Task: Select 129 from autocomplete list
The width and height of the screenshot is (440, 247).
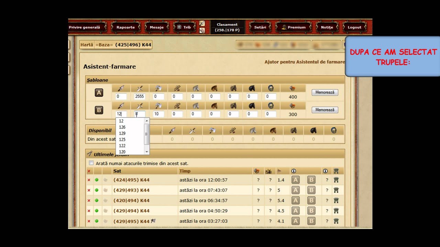Action: tap(130, 133)
